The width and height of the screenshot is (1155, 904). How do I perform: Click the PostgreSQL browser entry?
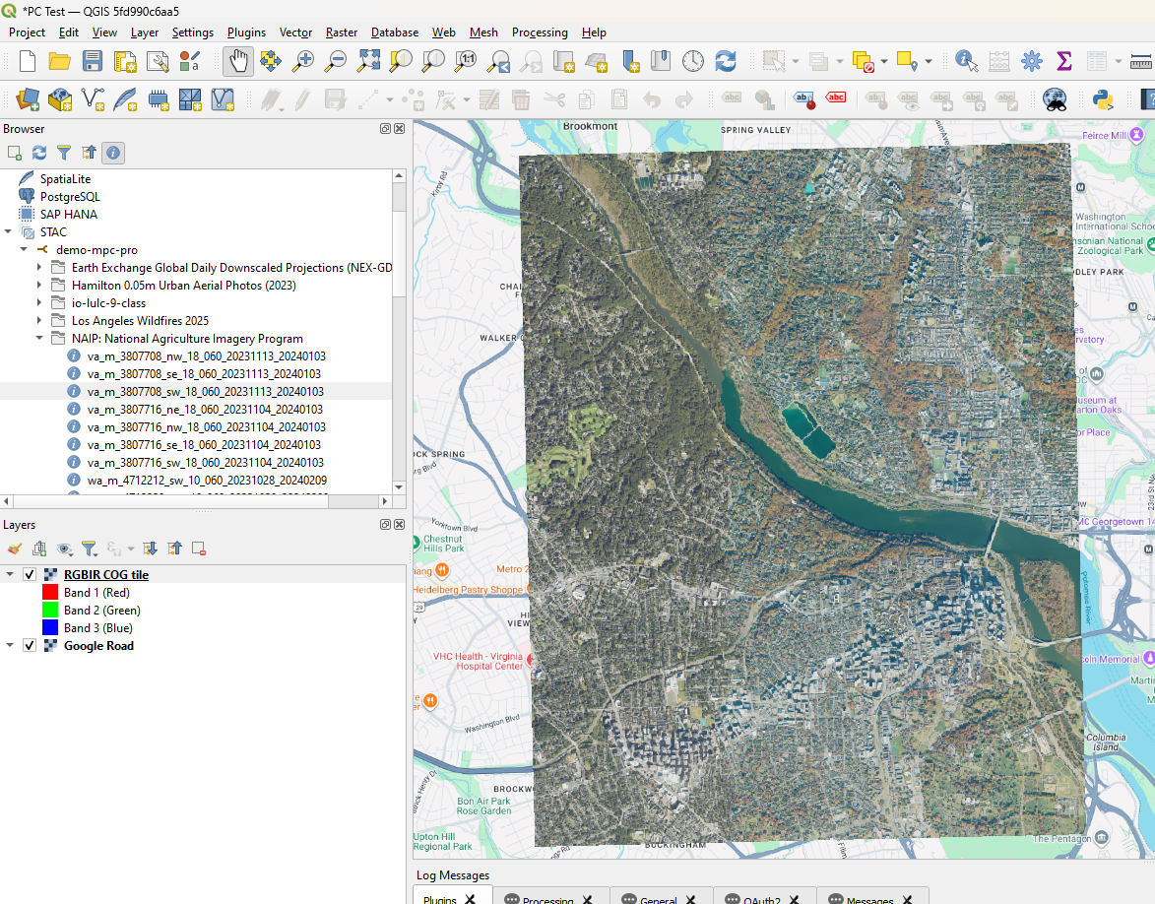pyautogui.click(x=69, y=197)
